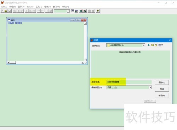
Task: Click the New file toolbar icon
Action: 2,11
